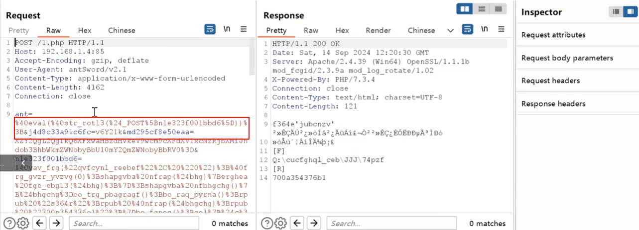Select tabbed combined layout view

click(498, 9)
